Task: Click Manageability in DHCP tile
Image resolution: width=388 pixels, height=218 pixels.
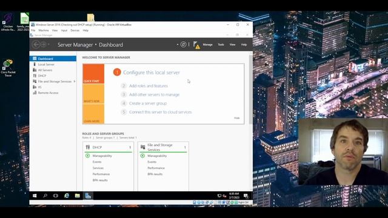Action: pos(102,156)
